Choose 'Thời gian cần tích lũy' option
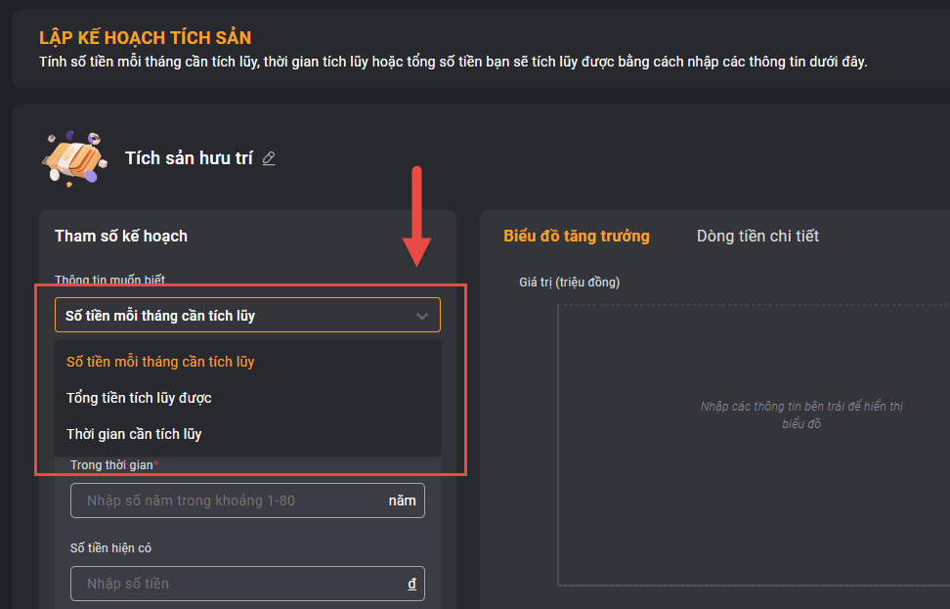Image resolution: width=950 pixels, height=609 pixels. pos(248,434)
